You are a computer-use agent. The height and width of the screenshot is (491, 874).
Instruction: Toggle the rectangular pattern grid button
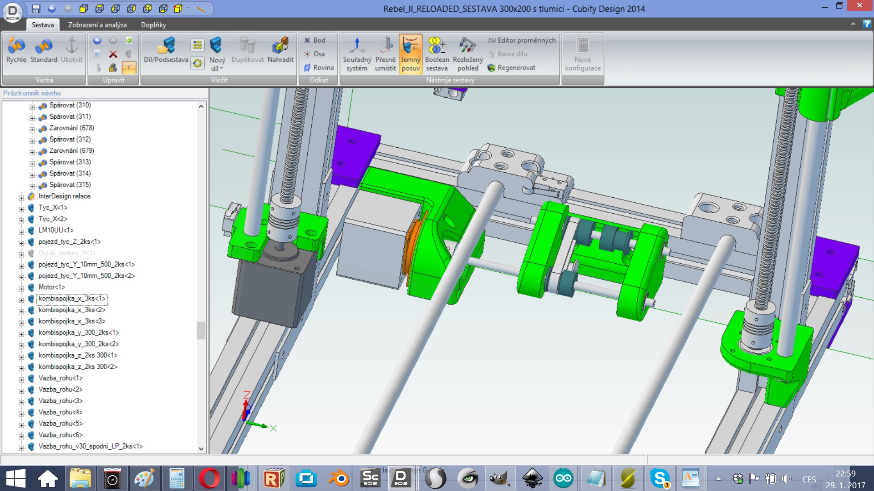[197, 45]
